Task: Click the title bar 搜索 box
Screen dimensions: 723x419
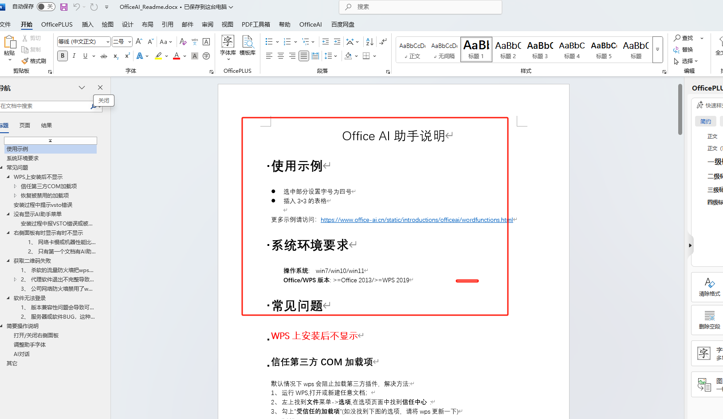Action: pyautogui.click(x=420, y=7)
